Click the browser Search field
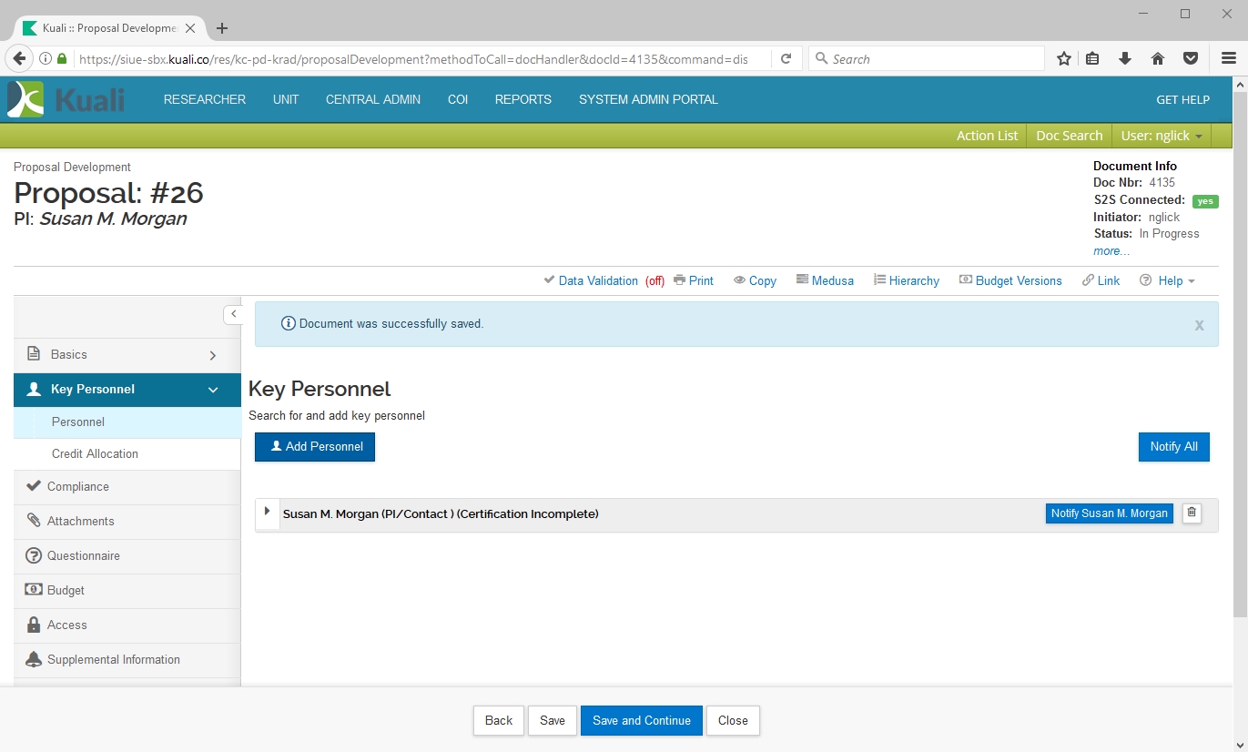 coord(926,59)
